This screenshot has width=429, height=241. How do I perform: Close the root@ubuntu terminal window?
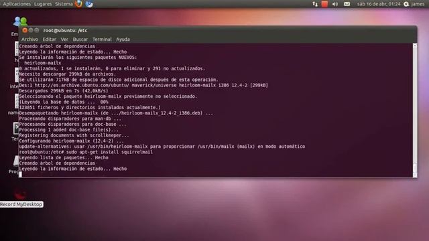click(x=25, y=30)
